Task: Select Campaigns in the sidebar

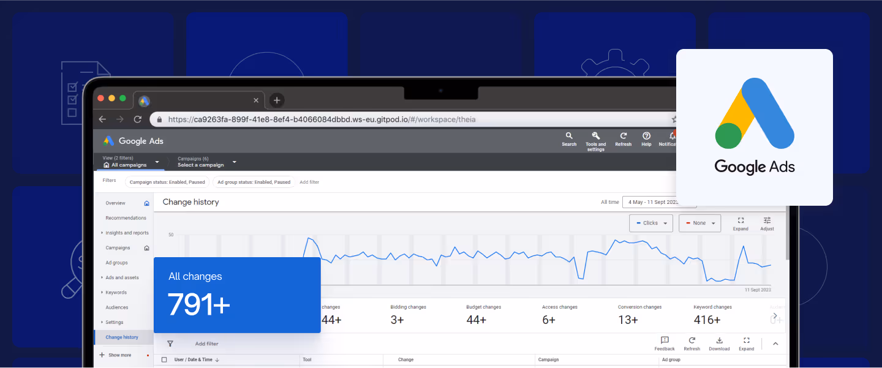Action: click(x=118, y=248)
